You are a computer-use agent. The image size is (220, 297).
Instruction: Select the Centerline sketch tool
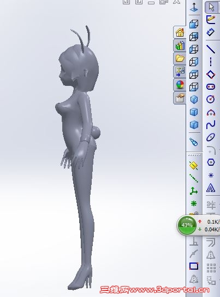click(211, 62)
